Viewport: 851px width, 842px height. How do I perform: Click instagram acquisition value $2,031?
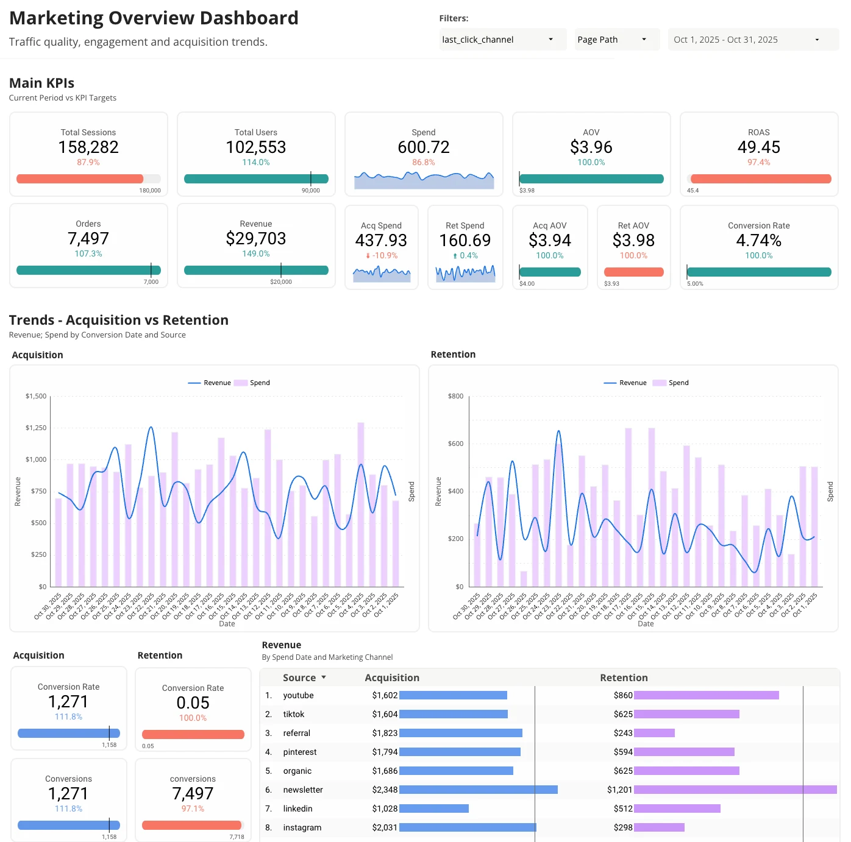(385, 827)
